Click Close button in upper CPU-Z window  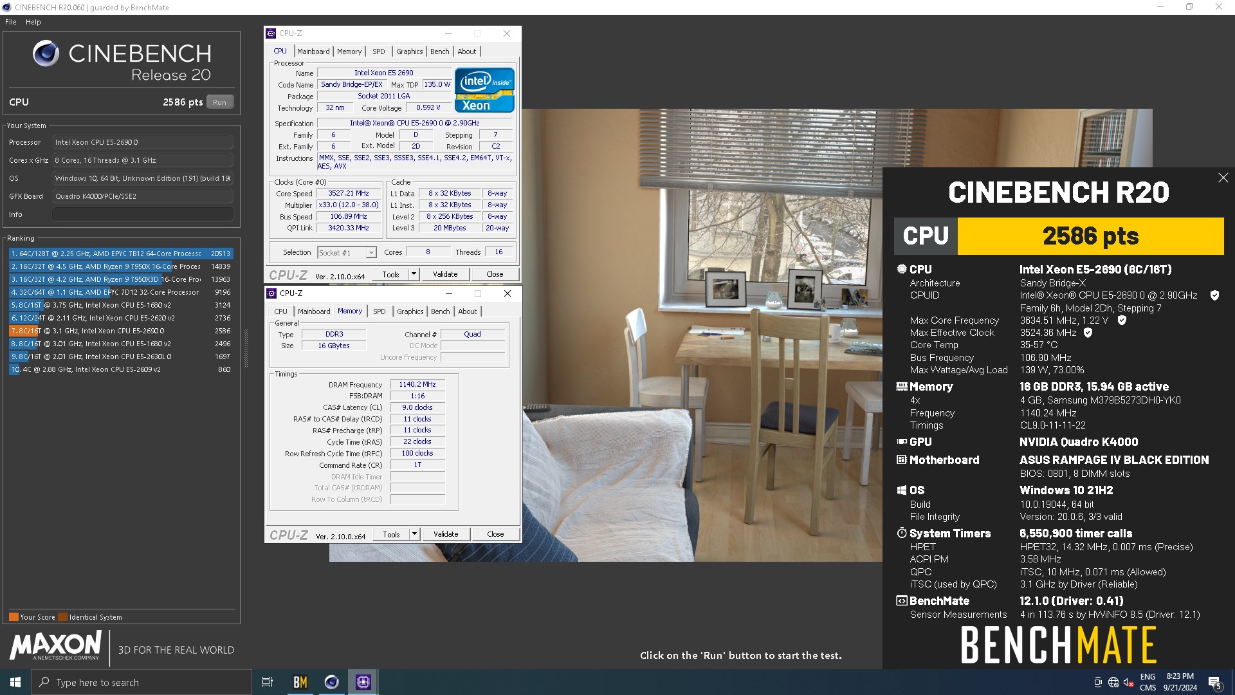pyautogui.click(x=495, y=274)
